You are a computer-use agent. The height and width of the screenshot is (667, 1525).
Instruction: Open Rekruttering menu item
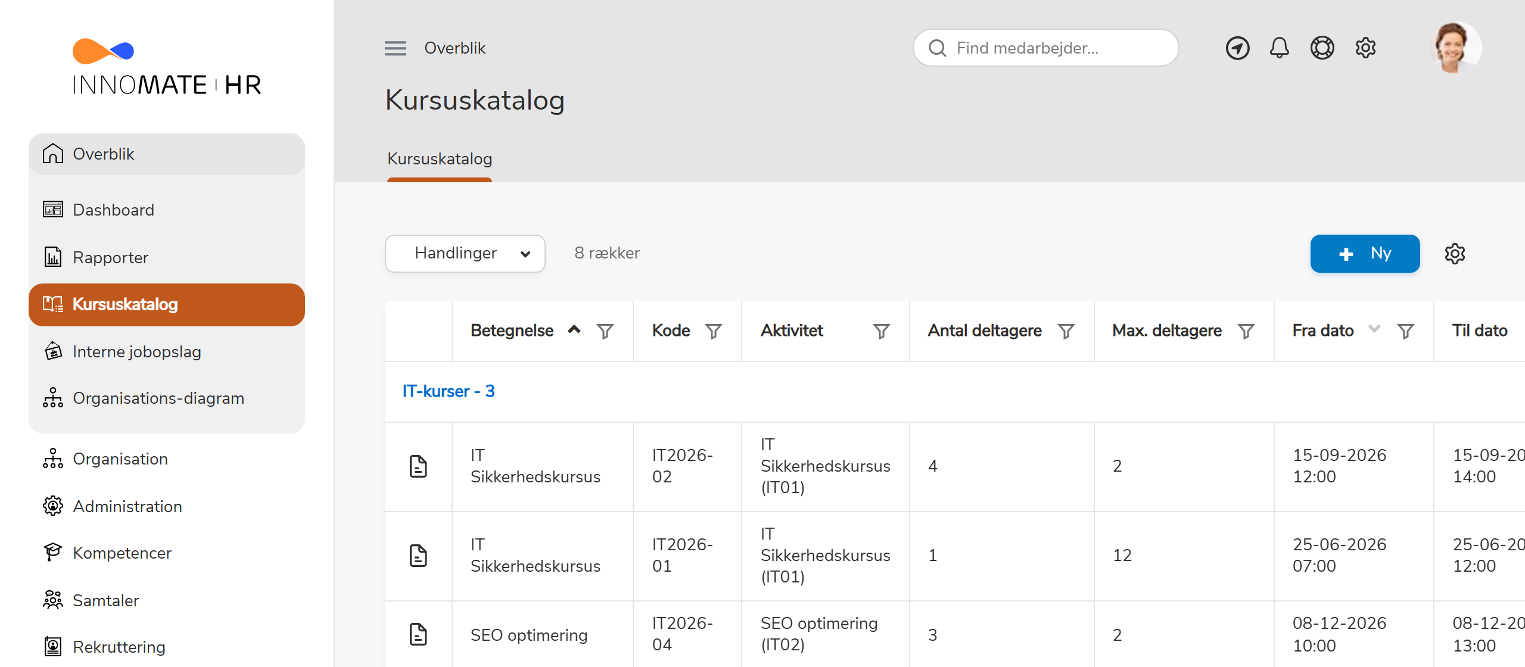[167, 647]
